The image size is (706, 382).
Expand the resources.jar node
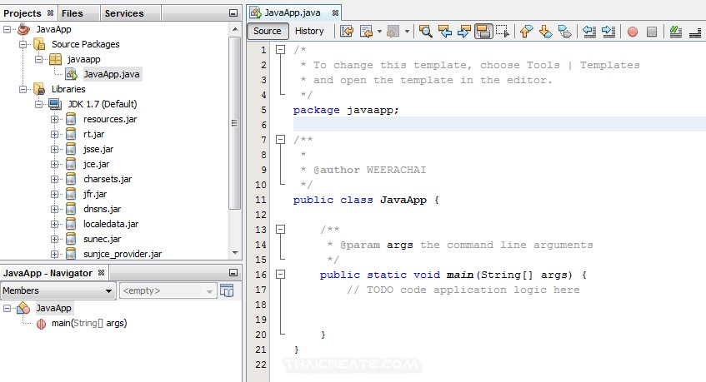click(54, 119)
